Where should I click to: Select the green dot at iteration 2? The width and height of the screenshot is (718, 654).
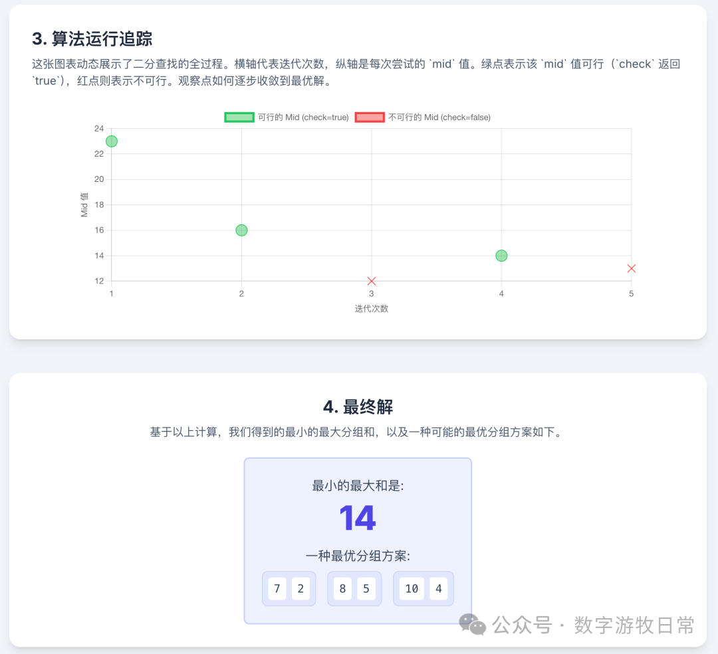pos(241,230)
